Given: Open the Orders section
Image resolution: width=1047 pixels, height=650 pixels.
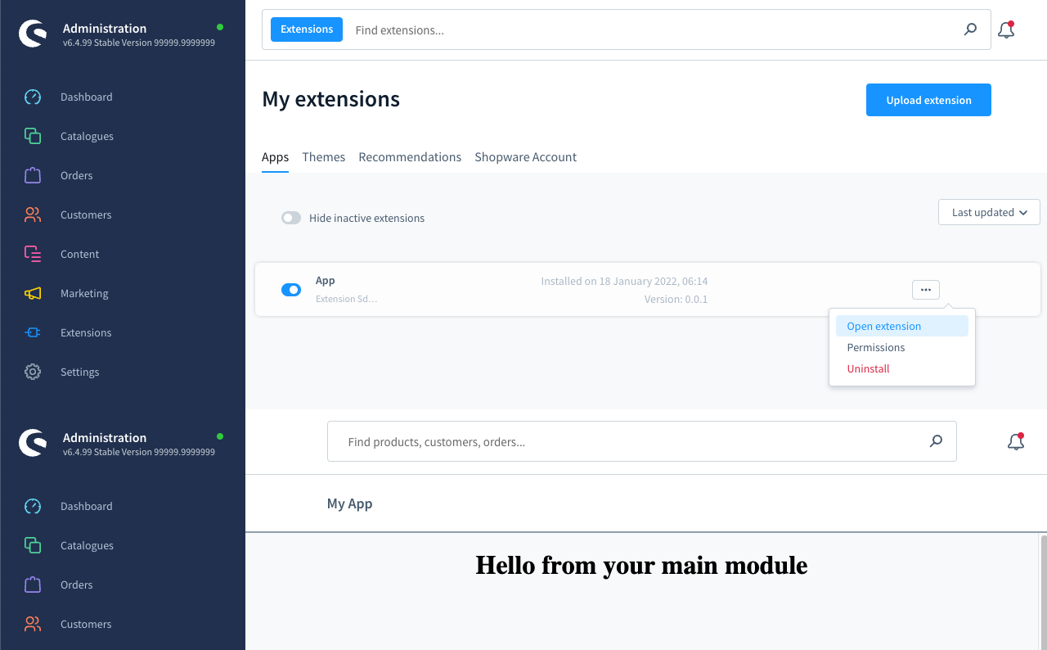Looking at the screenshot, I should click(x=76, y=175).
